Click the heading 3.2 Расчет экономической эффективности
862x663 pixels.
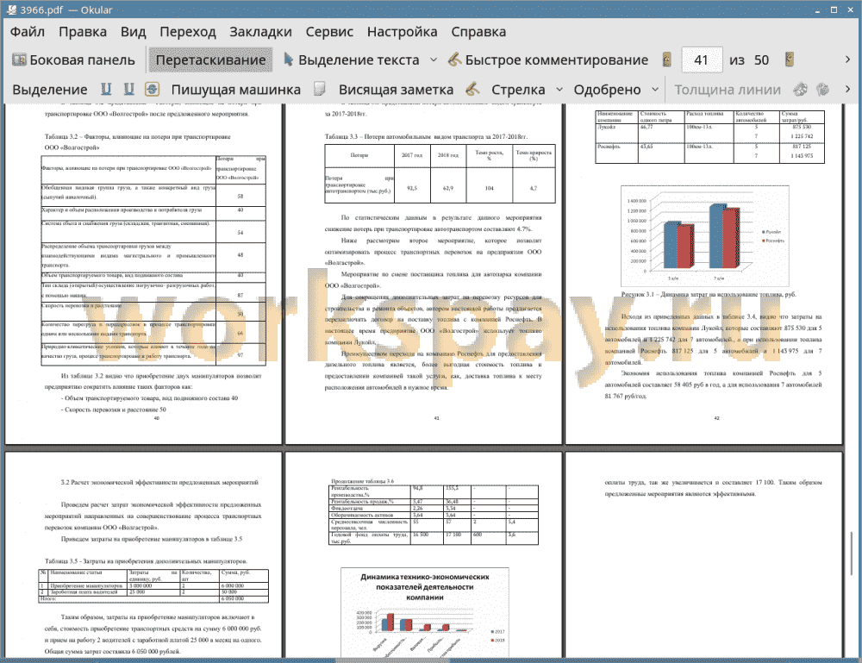pos(159,482)
